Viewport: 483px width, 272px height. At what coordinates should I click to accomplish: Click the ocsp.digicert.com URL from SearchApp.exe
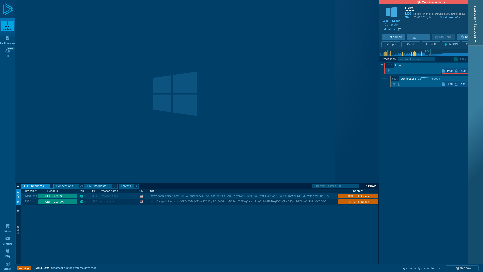(x=240, y=196)
